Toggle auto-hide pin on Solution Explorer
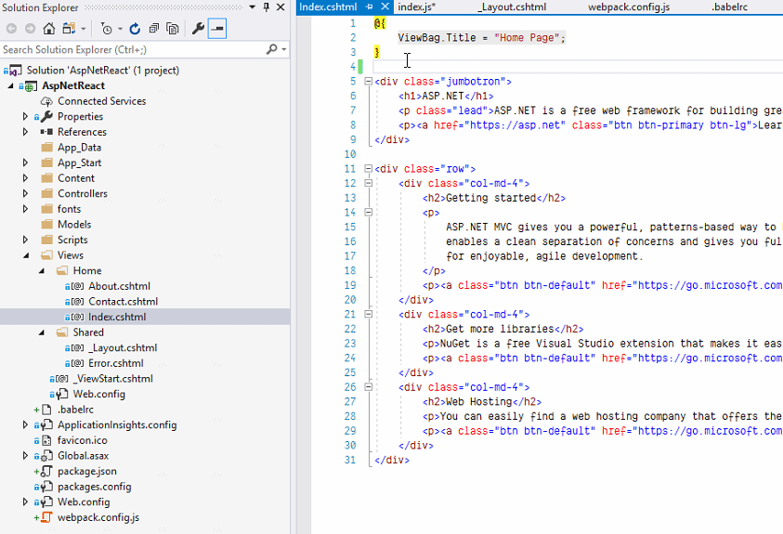 (267, 7)
